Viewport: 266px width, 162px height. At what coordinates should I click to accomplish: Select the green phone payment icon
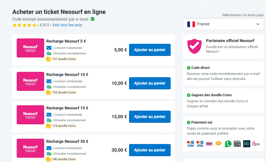(x=228, y=144)
